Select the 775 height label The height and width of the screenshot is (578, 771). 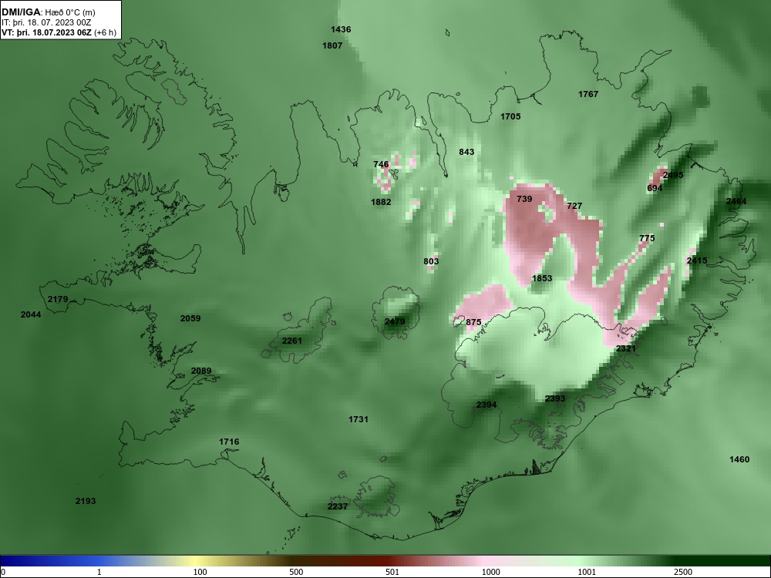pos(647,238)
